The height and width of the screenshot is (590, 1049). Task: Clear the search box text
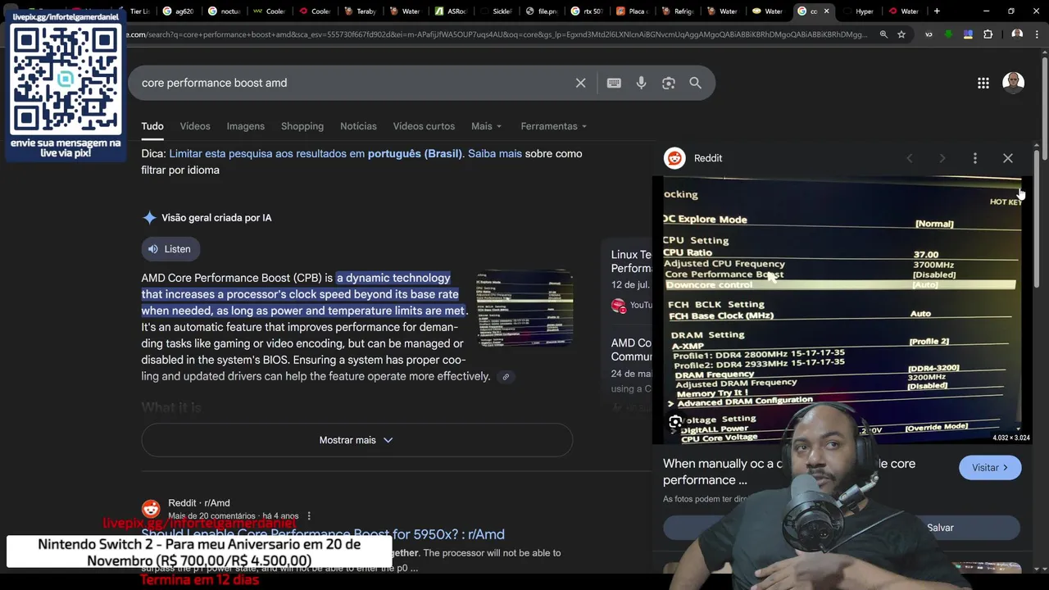click(x=580, y=83)
